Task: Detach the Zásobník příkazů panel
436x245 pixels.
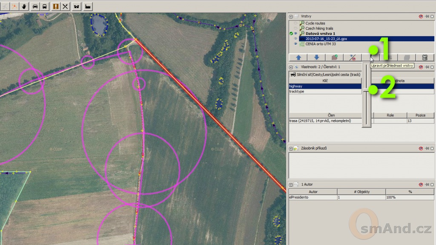Action: [427, 148]
